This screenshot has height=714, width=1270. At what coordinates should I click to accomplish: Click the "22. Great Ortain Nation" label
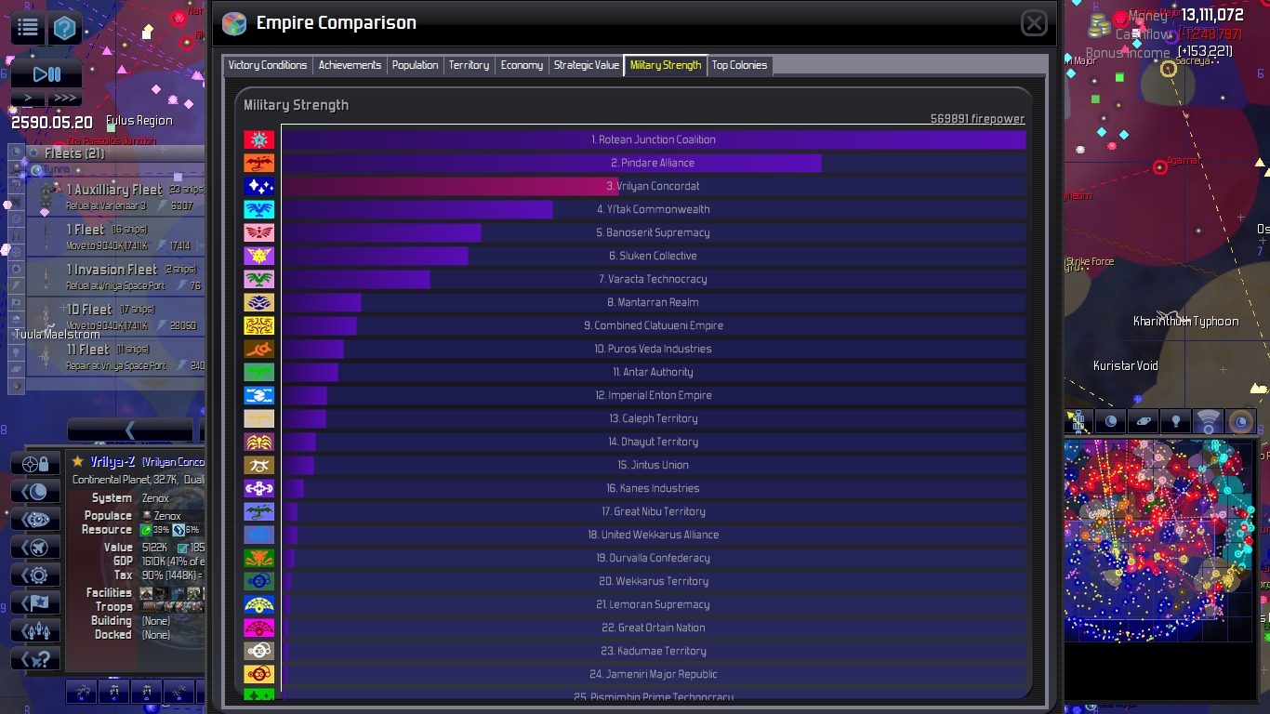click(654, 628)
